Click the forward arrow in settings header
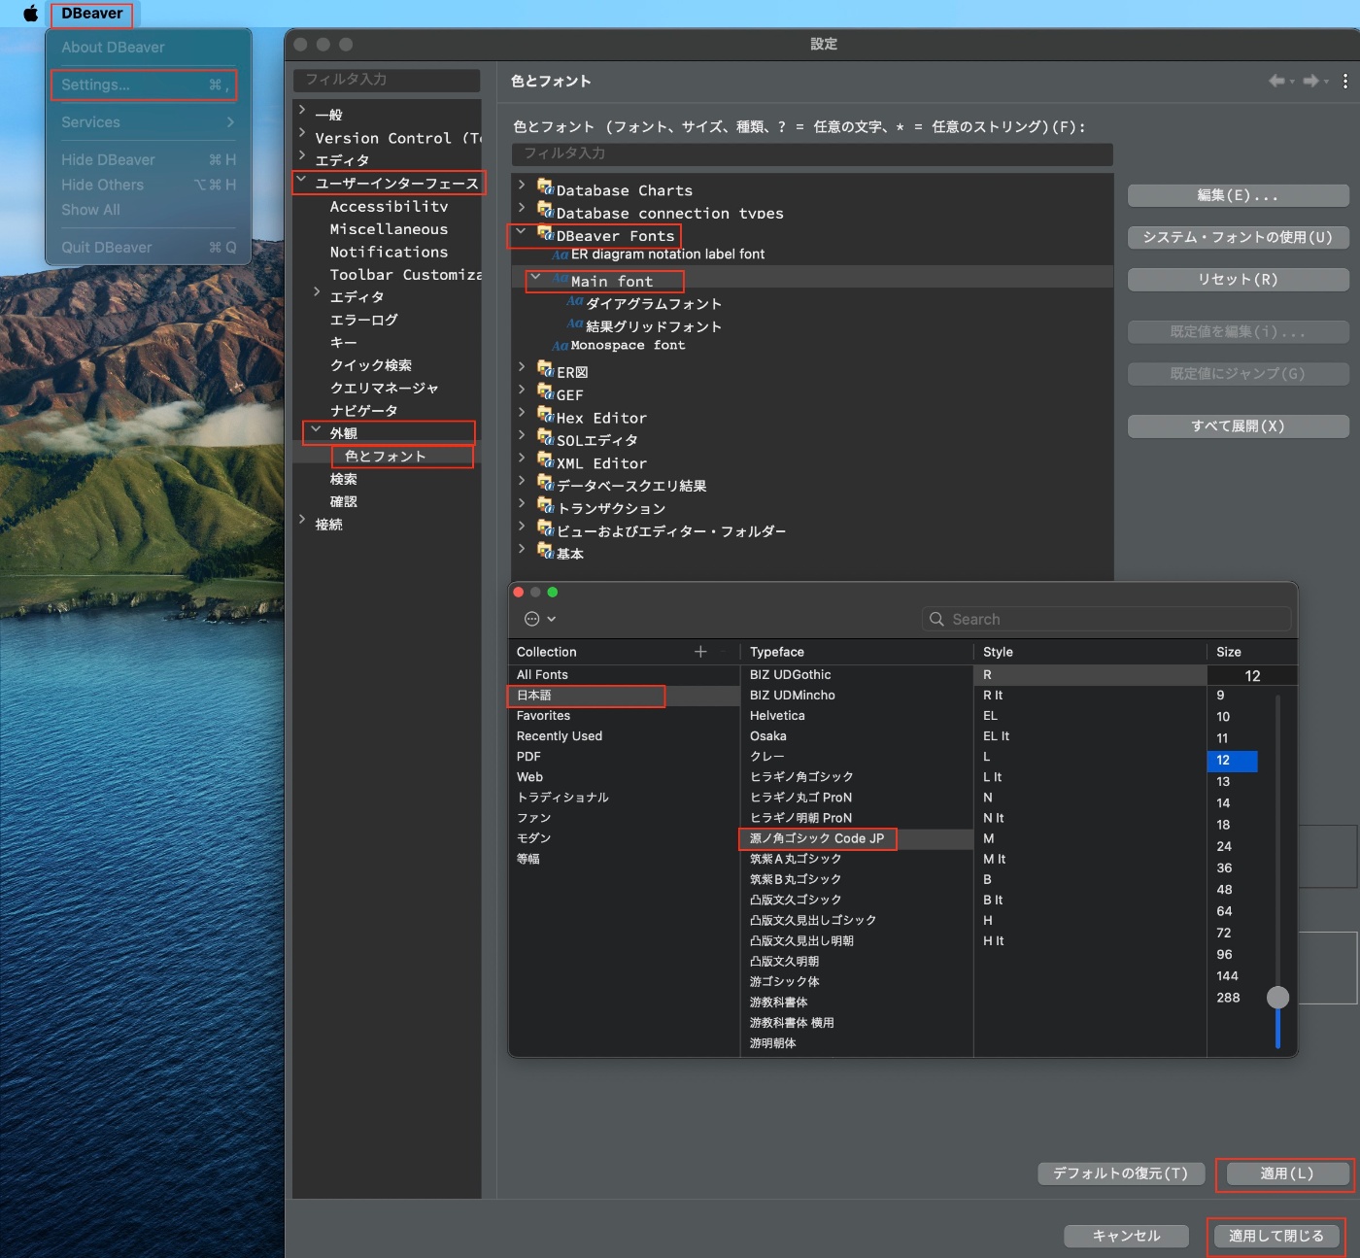Image resolution: width=1360 pixels, height=1258 pixels. coord(1310,81)
